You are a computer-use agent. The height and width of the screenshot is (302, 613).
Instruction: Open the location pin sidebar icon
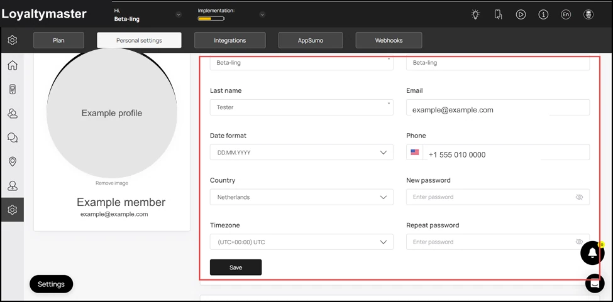tap(13, 161)
